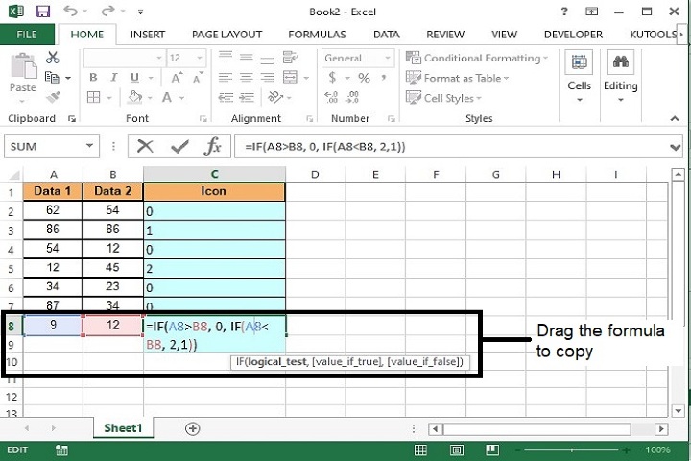Click Center alignment icon
691x461 pixels.
point(247,78)
